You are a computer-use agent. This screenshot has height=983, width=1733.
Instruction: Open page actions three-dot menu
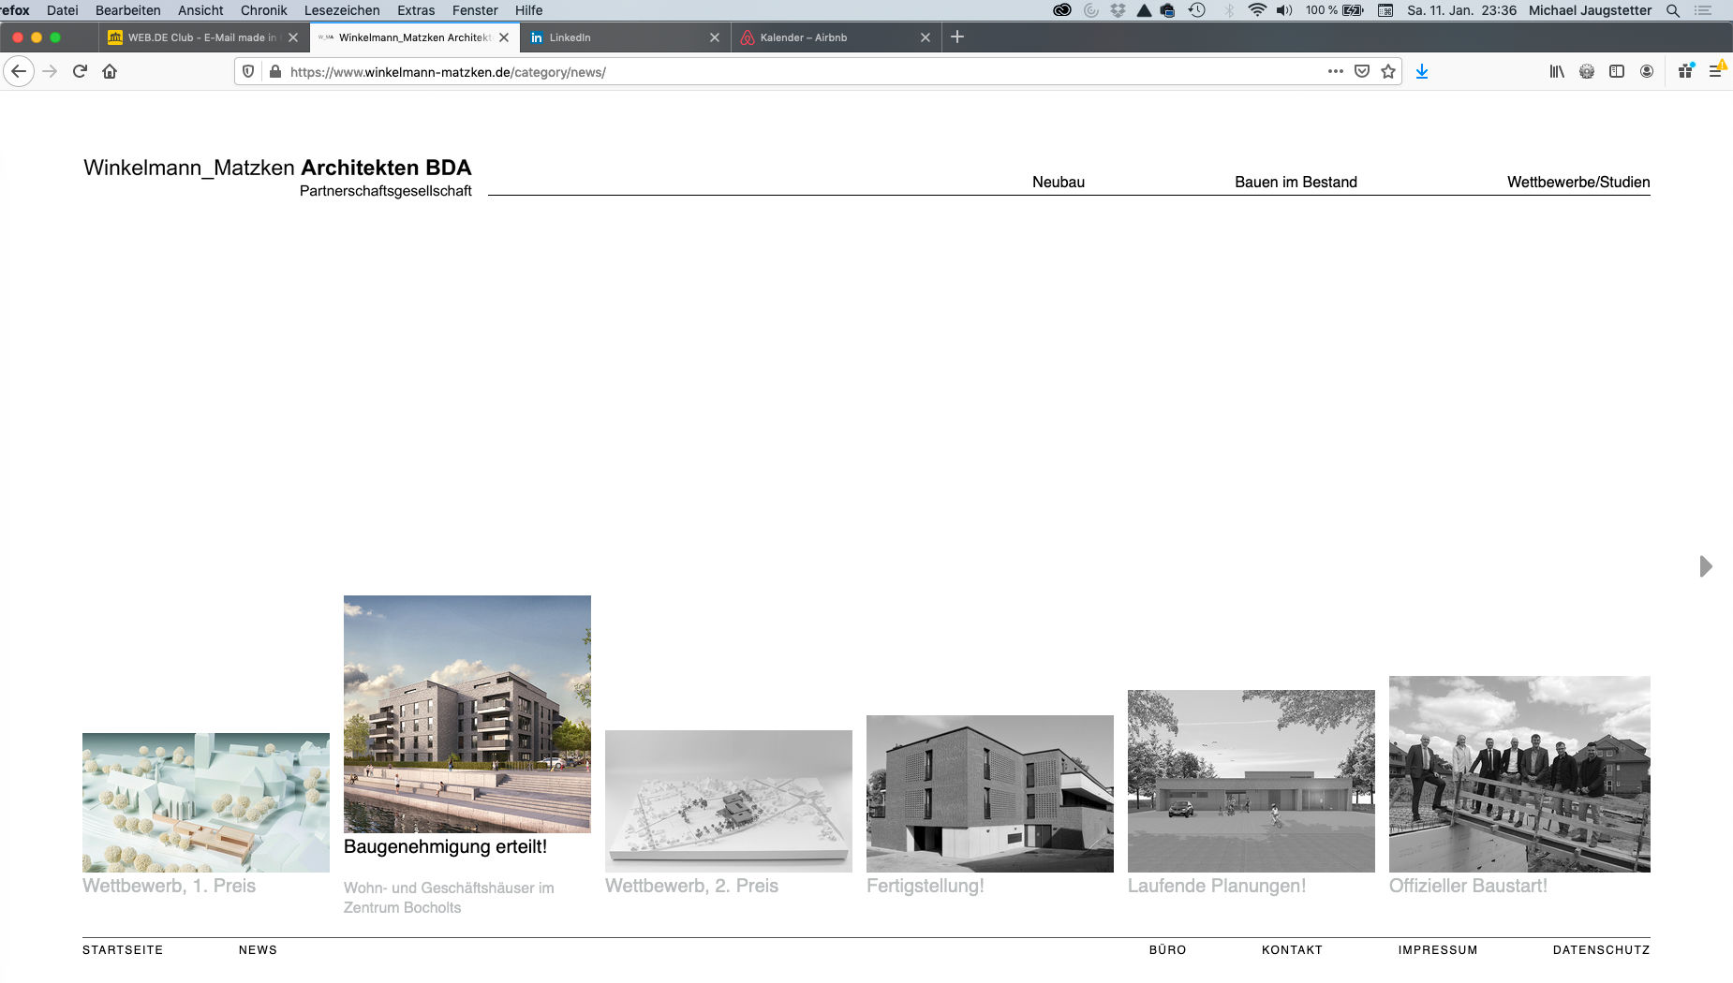pos(1336,71)
